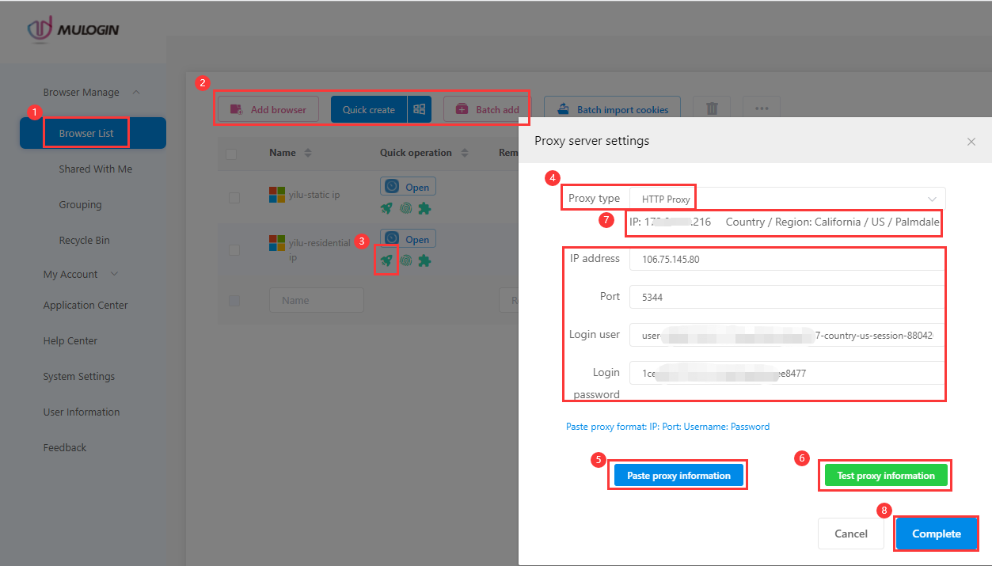Open Application Center
The width and height of the screenshot is (992, 566).
(86, 305)
